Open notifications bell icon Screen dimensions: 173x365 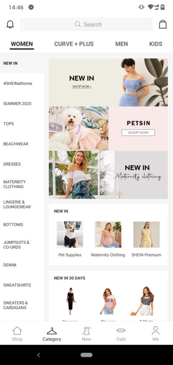pos(10,24)
